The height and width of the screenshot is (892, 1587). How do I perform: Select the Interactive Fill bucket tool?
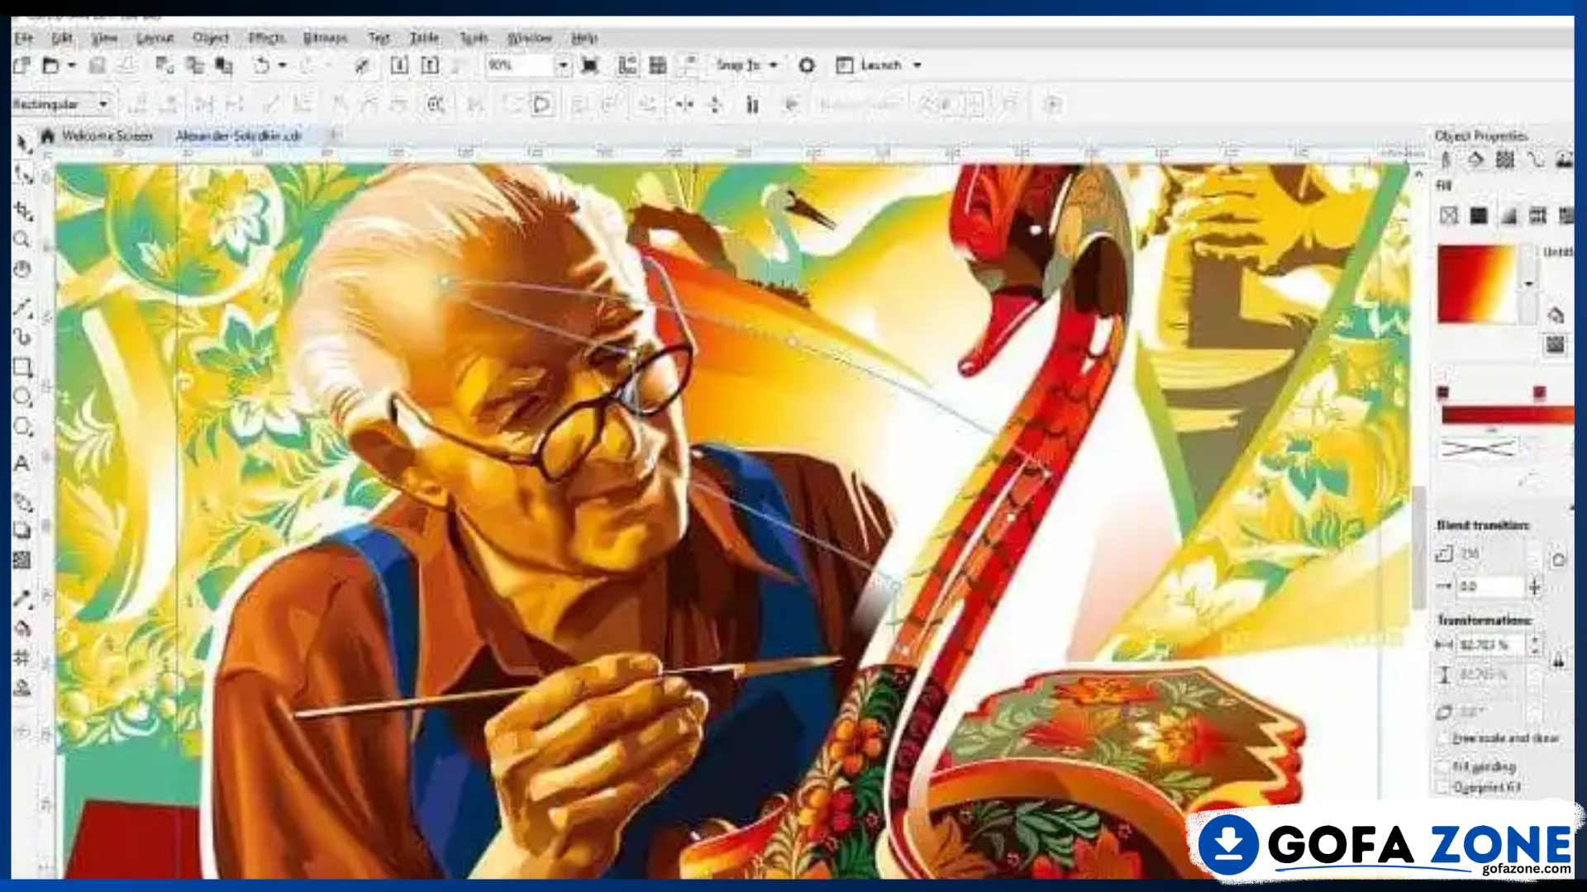tap(22, 629)
